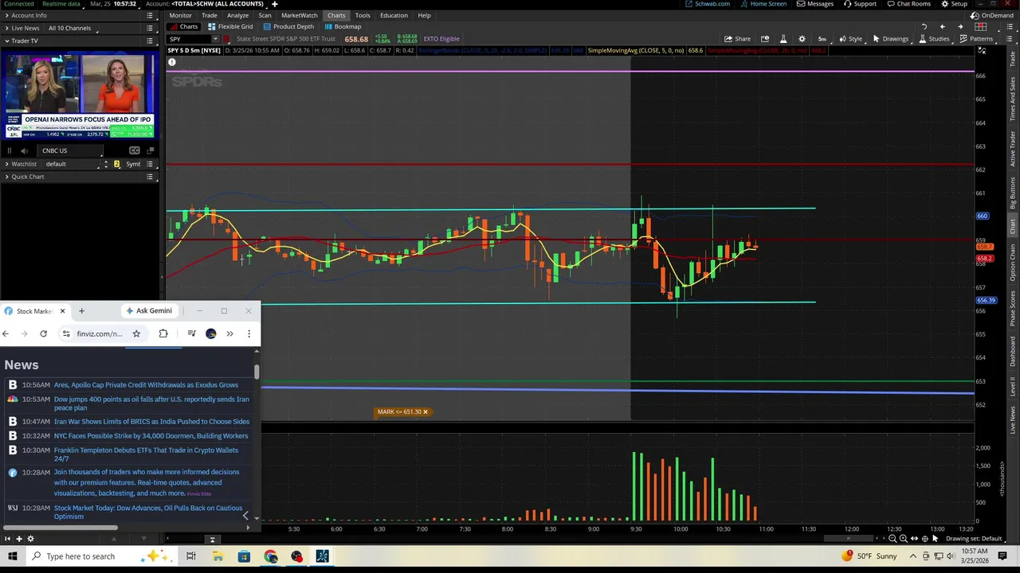Open All 10 Channels dropdown
Viewport: 1020px width, 573px height.
coord(72,28)
